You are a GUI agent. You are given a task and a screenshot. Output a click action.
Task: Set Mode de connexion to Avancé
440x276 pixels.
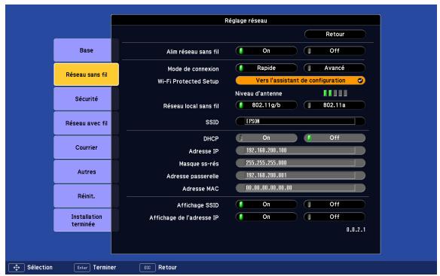(x=335, y=68)
